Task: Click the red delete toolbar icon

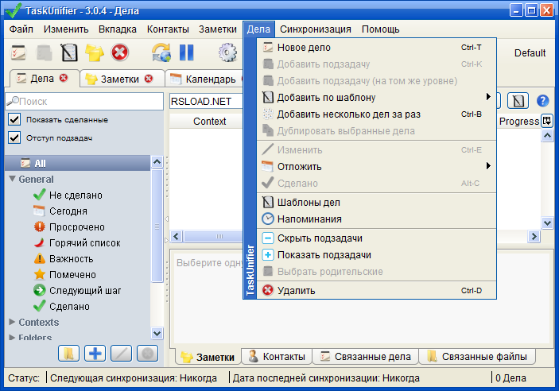Action: click(x=120, y=52)
